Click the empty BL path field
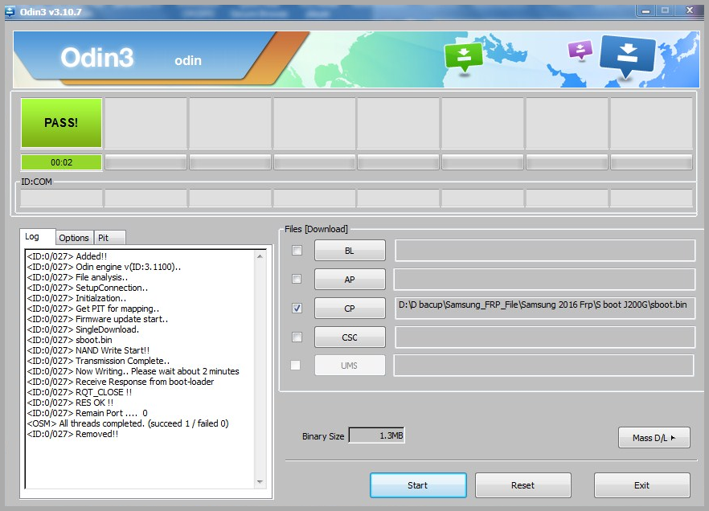The height and width of the screenshot is (511, 709). [x=545, y=251]
